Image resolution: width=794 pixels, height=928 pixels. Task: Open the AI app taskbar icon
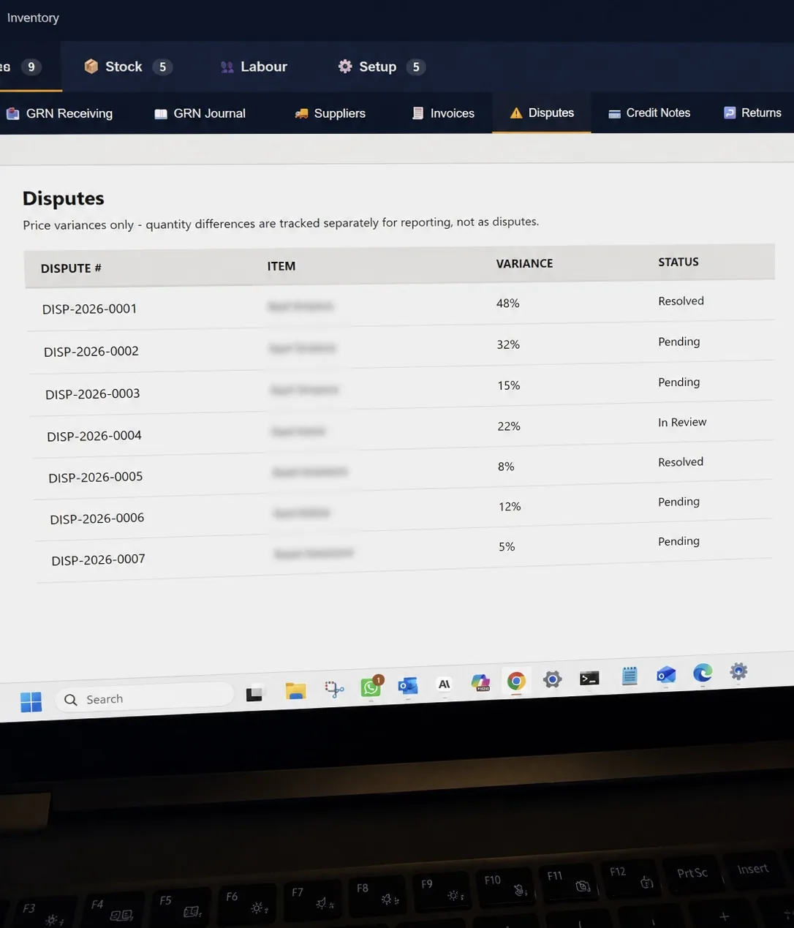[444, 684]
